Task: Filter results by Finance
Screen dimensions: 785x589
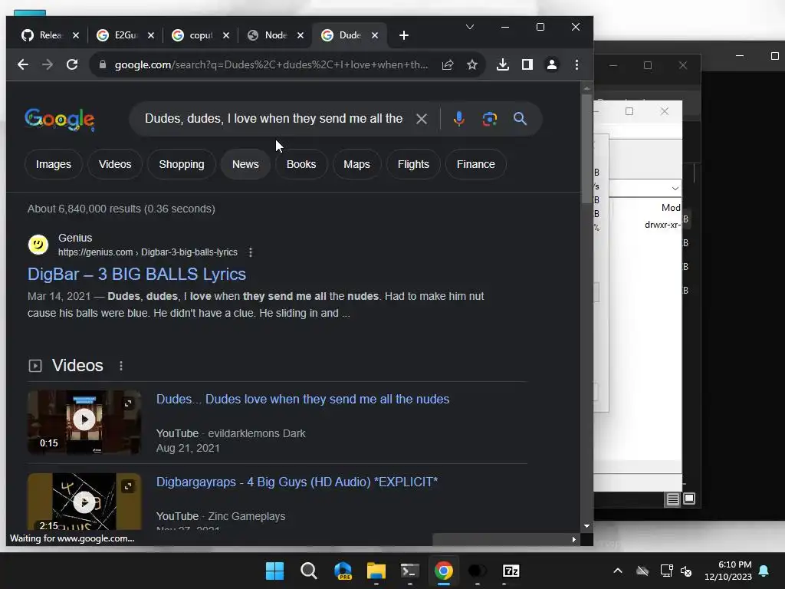Action: coord(475,164)
